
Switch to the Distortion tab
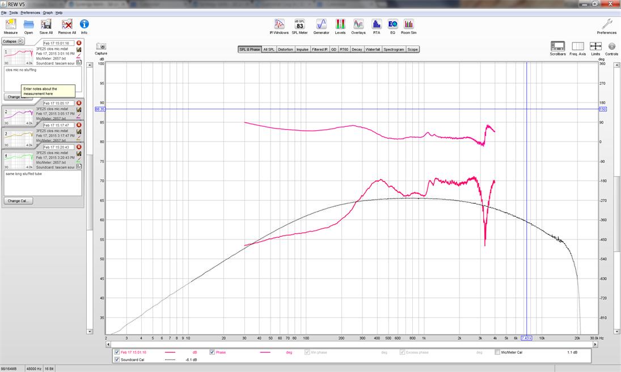point(285,49)
